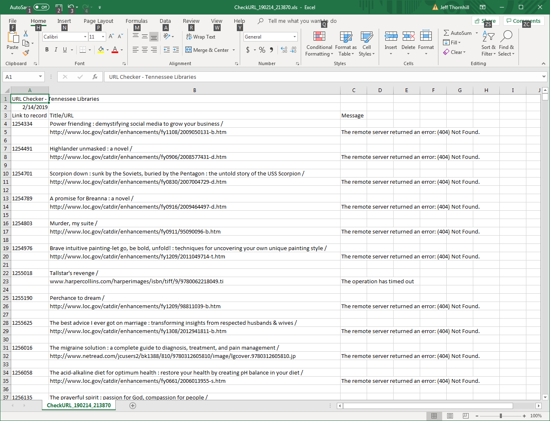
Task: Apply Percent Style
Action: pyautogui.click(x=262, y=50)
